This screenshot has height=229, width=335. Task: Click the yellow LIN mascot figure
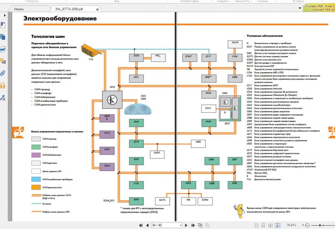pyautogui.click(x=239, y=211)
